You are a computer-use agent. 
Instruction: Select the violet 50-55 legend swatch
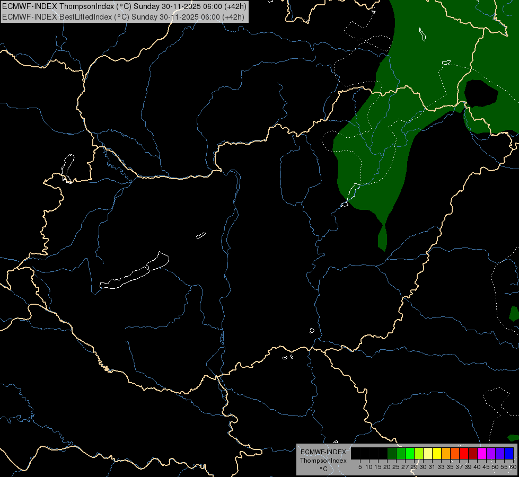click(500, 453)
